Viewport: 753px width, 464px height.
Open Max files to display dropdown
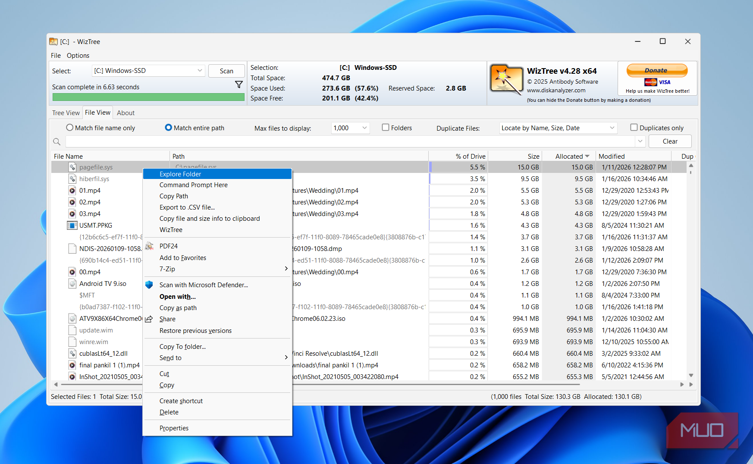350,128
